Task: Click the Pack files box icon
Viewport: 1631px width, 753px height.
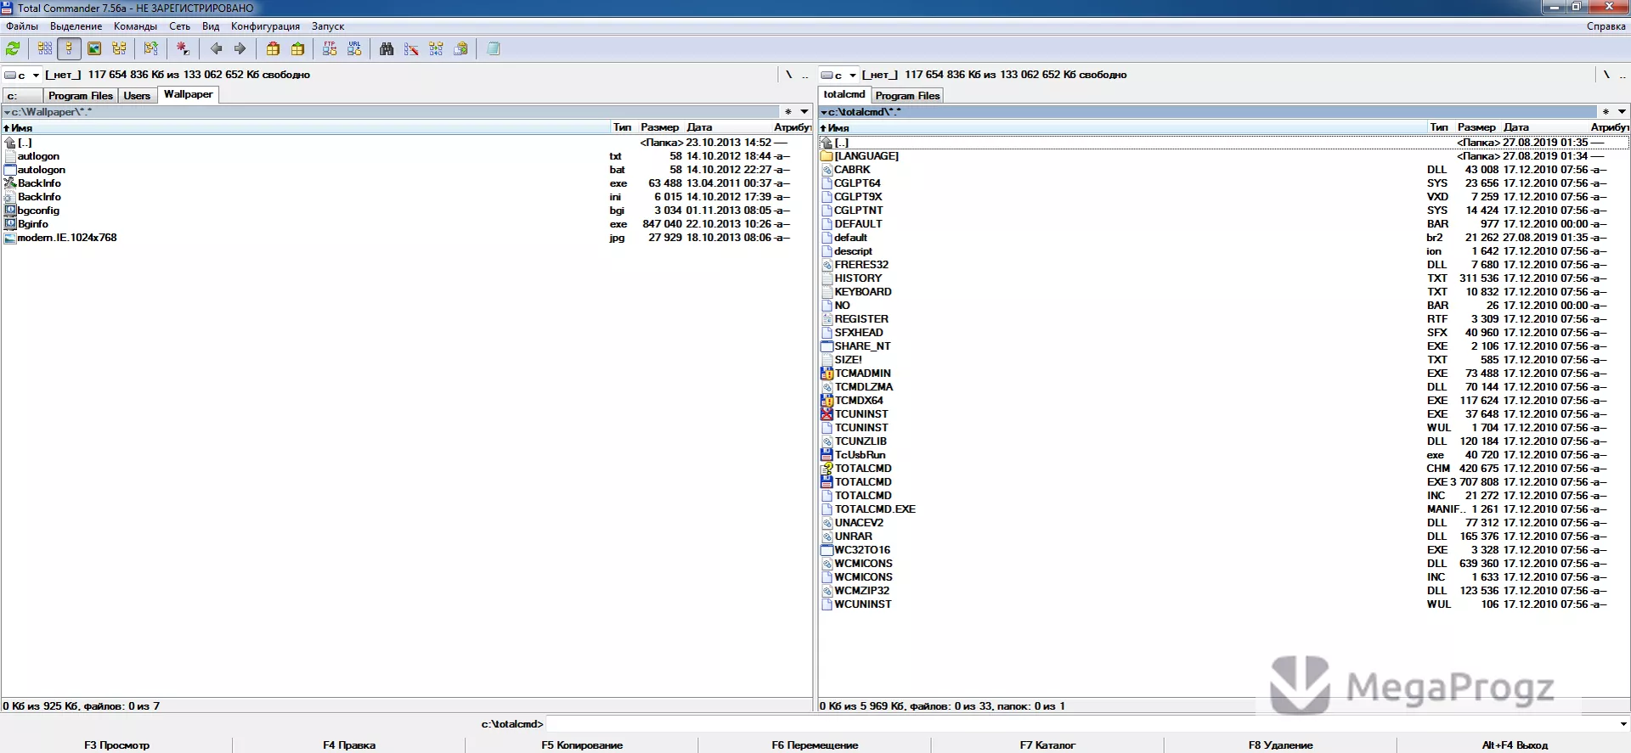Action: coord(273,49)
